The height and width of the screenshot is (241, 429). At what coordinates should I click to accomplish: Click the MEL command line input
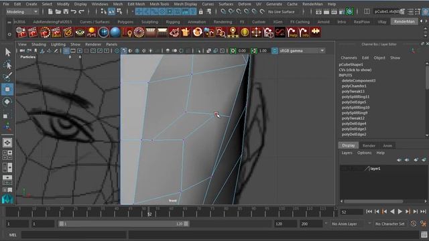(73, 235)
